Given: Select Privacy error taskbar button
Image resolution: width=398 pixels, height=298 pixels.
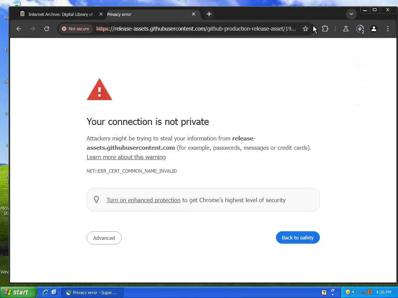Looking at the screenshot, I should (93, 293).
